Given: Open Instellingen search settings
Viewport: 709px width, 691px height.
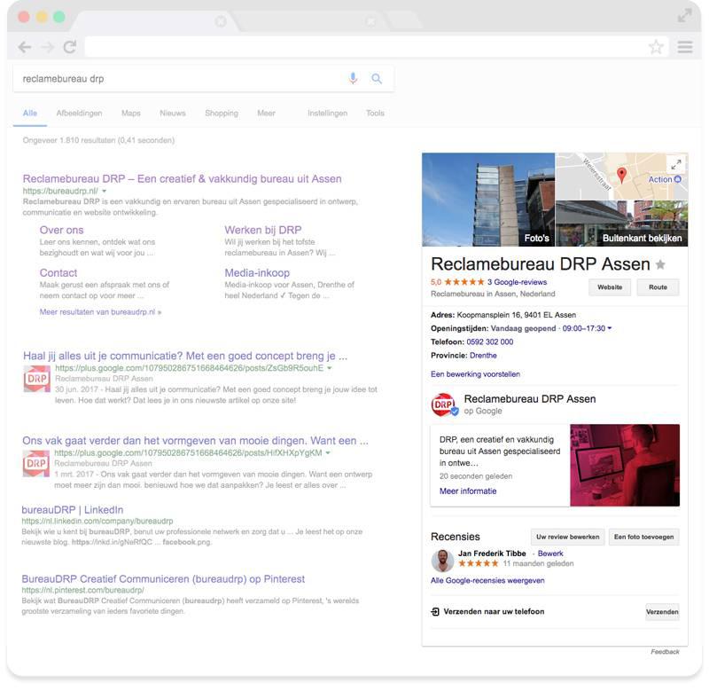Looking at the screenshot, I should pyautogui.click(x=327, y=114).
